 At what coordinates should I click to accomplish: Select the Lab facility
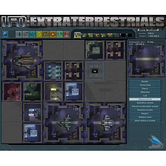[145, 96]
